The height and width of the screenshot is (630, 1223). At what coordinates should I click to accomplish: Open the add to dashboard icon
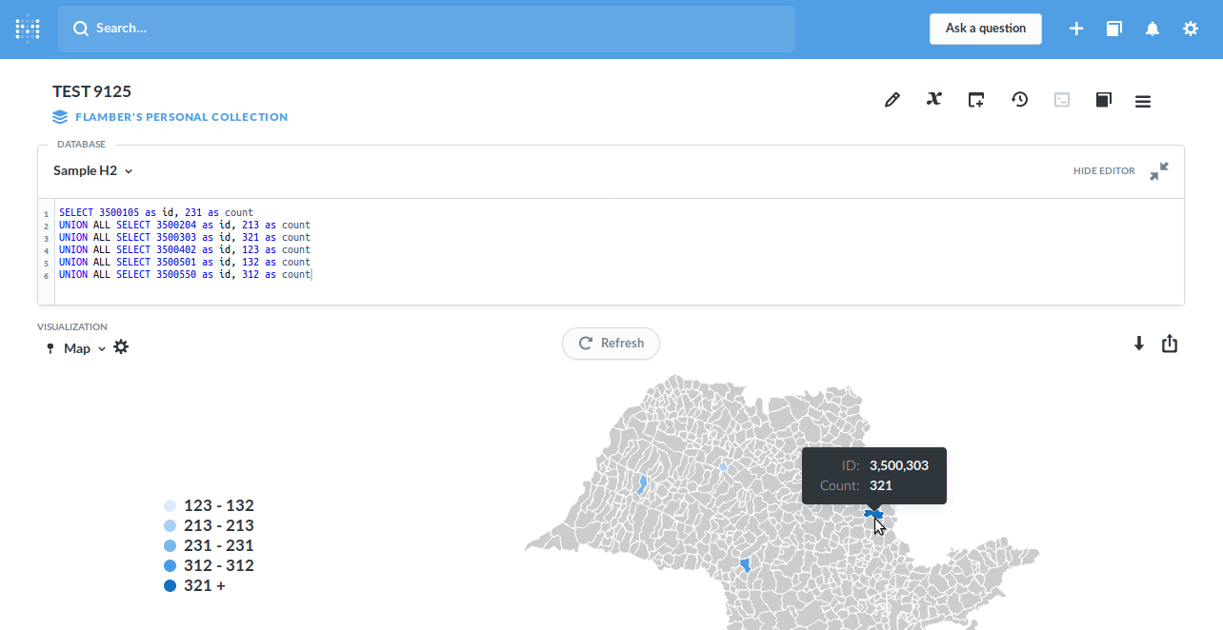click(x=975, y=99)
